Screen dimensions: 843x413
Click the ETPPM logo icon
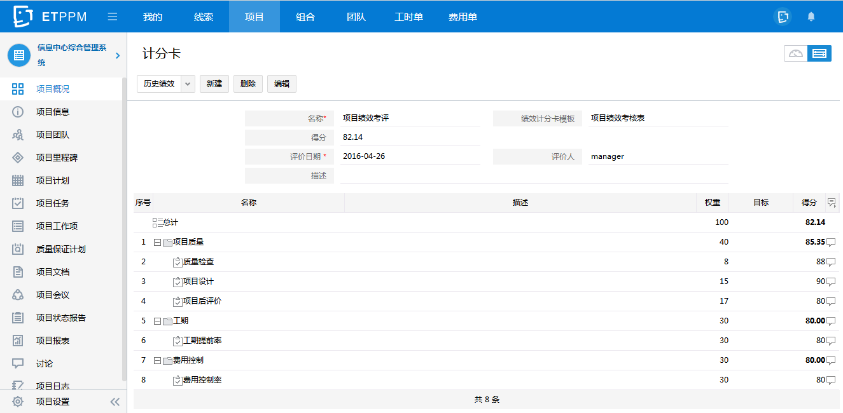[24, 17]
